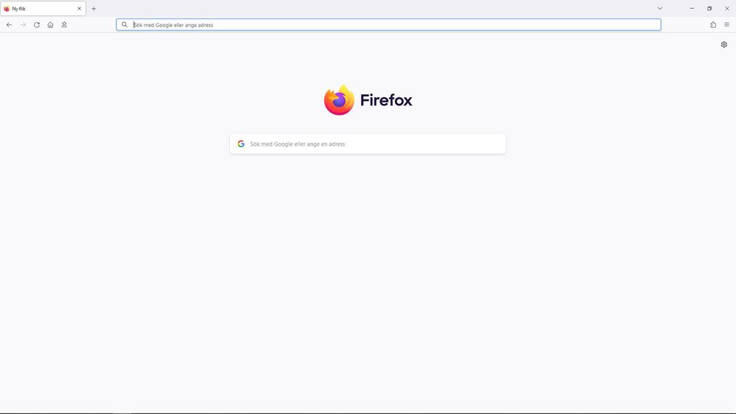Focus the address bar field

(x=389, y=25)
